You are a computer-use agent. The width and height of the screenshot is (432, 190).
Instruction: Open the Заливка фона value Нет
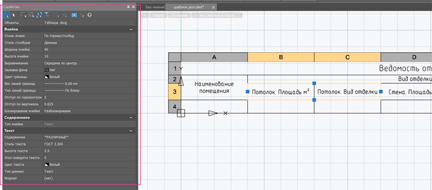point(52,70)
